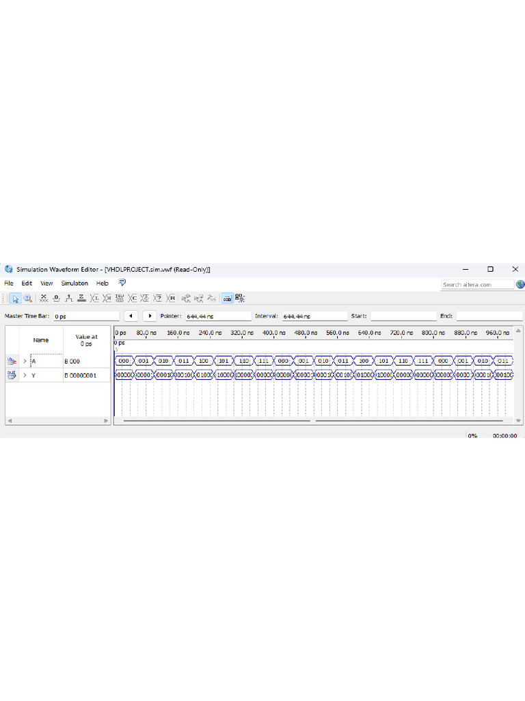Click value 'B 000' for signal A
Viewport: 525px width, 701px height.
(x=72, y=361)
